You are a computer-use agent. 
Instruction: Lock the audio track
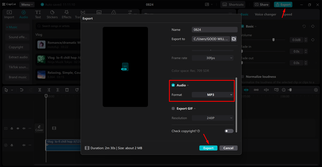point(12,145)
